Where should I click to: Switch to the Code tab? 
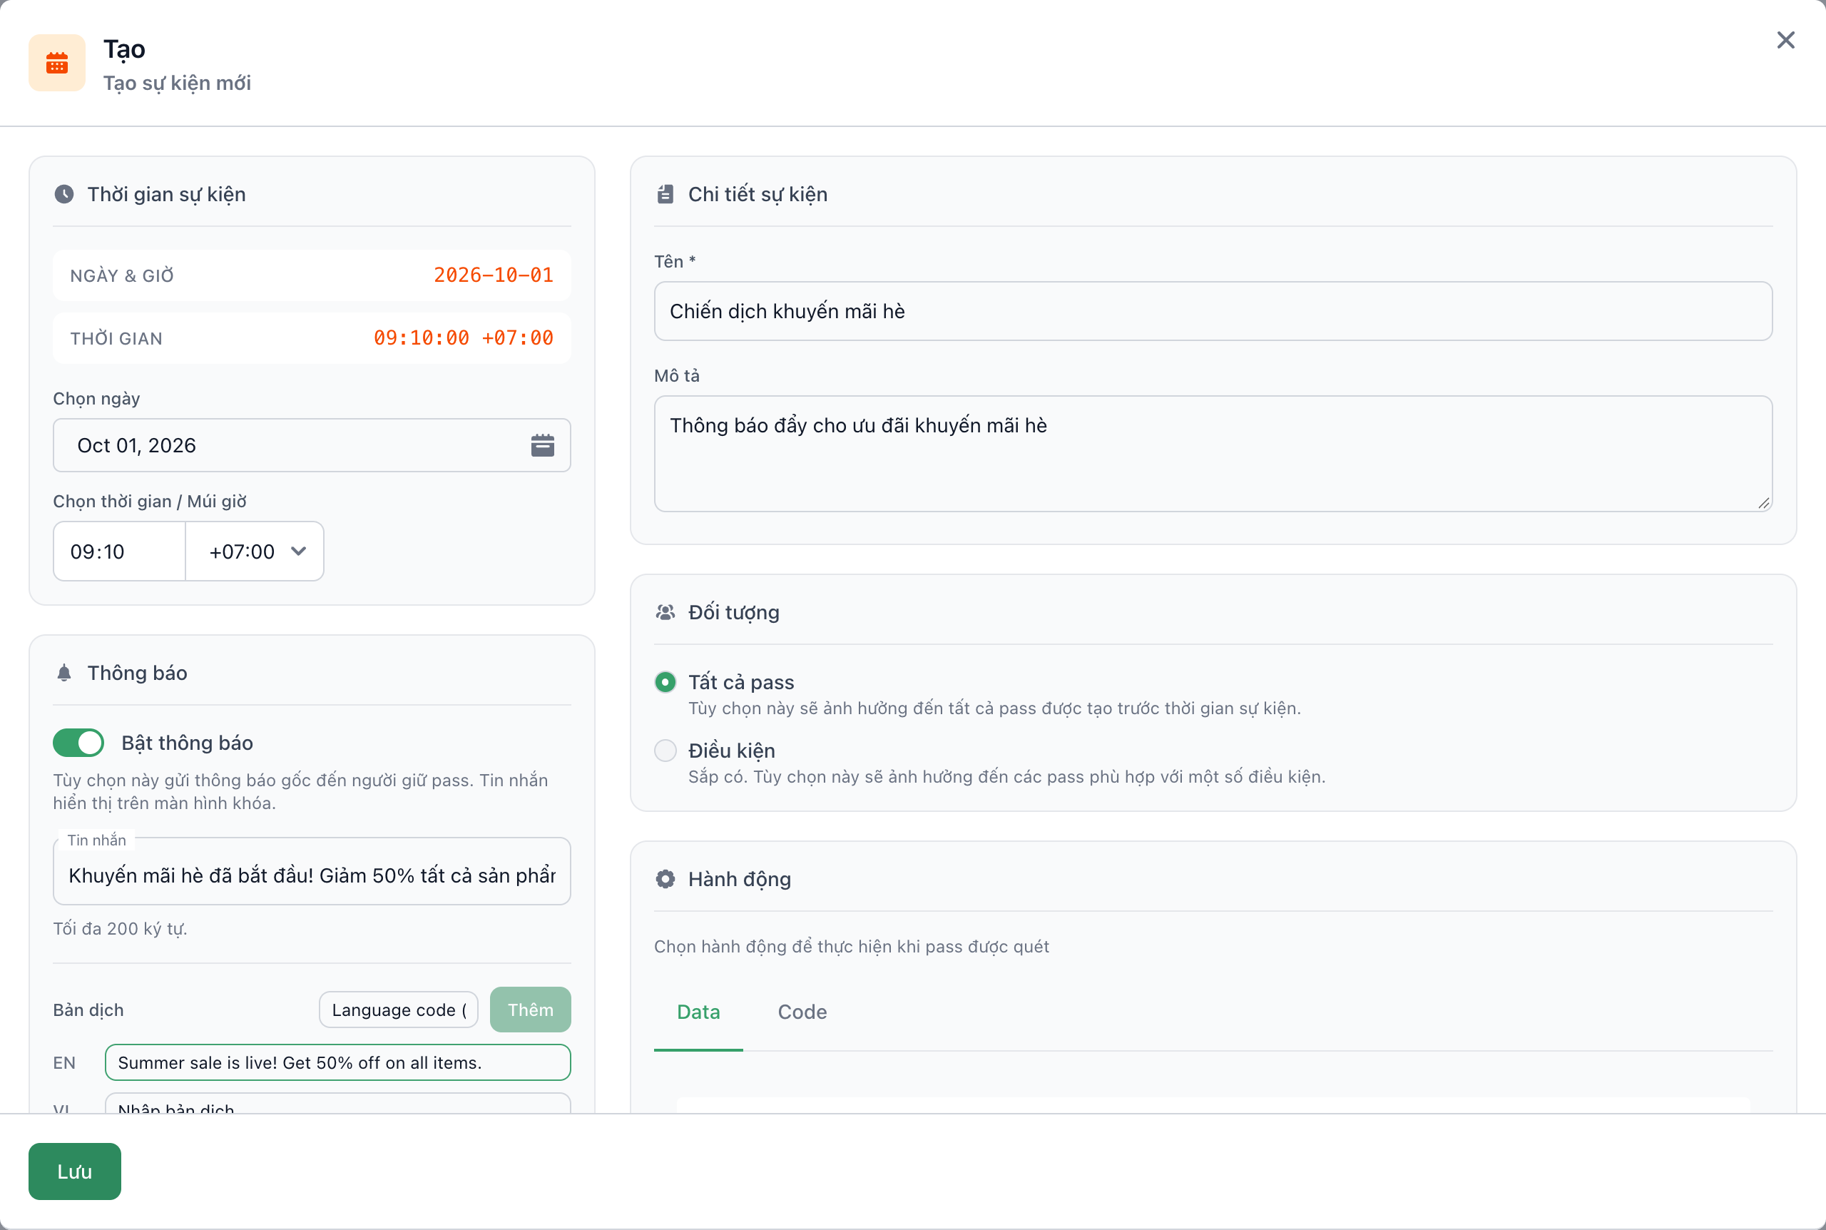[x=801, y=1011]
